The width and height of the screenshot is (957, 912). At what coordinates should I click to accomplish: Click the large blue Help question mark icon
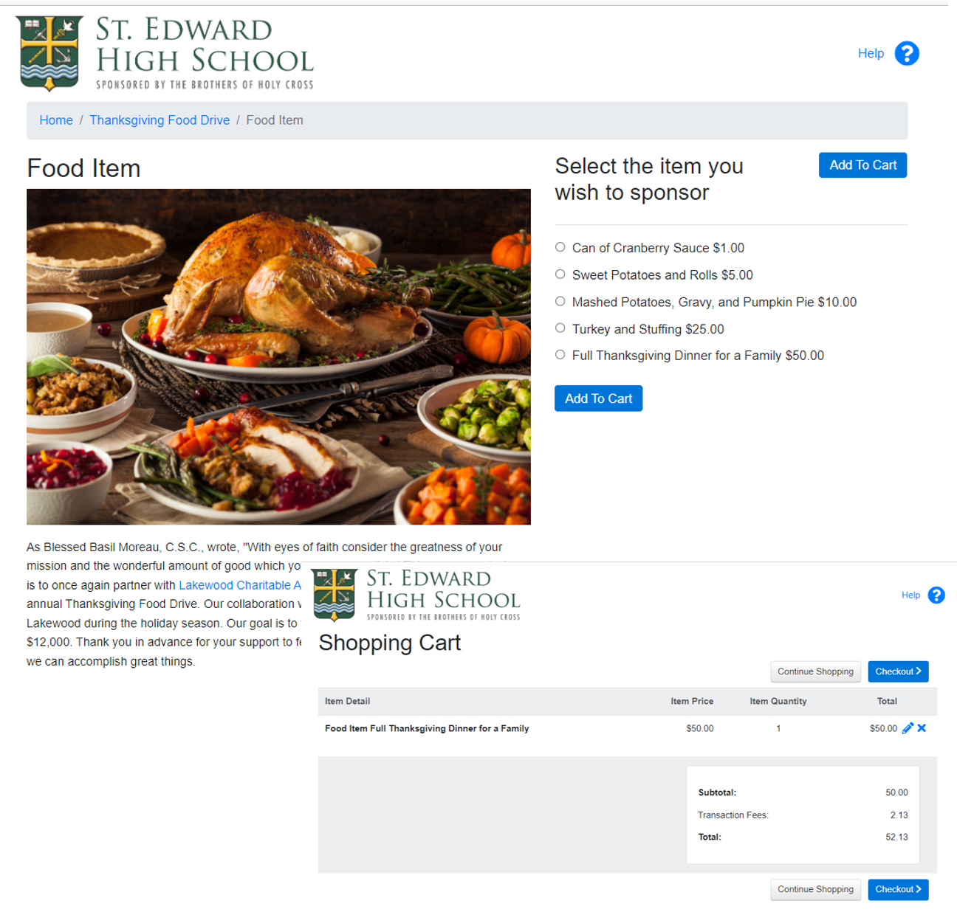(x=907, y=53)
